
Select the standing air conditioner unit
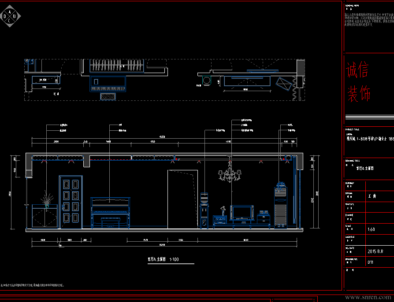(280, 208)
